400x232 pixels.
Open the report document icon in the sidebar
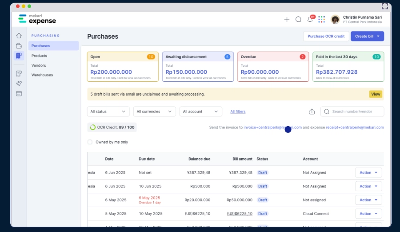(19, 74)
